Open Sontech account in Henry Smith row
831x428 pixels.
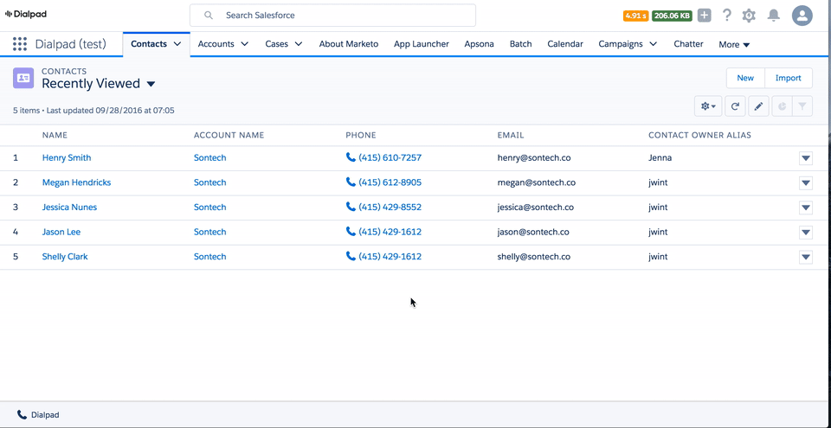(x=209, y=157)
